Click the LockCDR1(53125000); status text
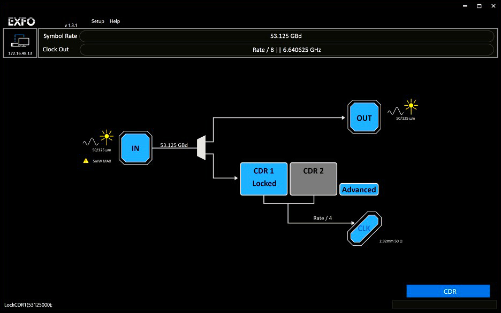This screenshot has width=501, height=313. click(28, 305)
